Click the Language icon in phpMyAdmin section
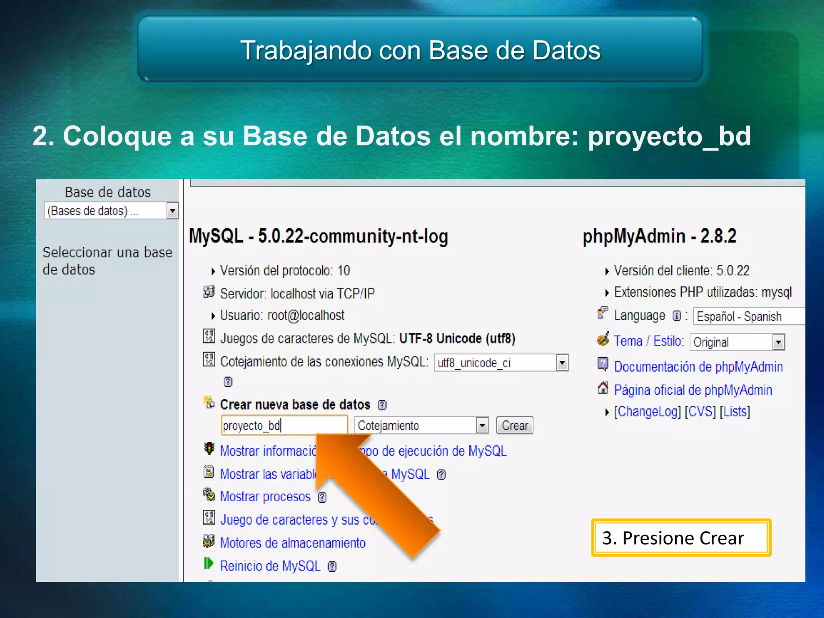 click(603, 313)
